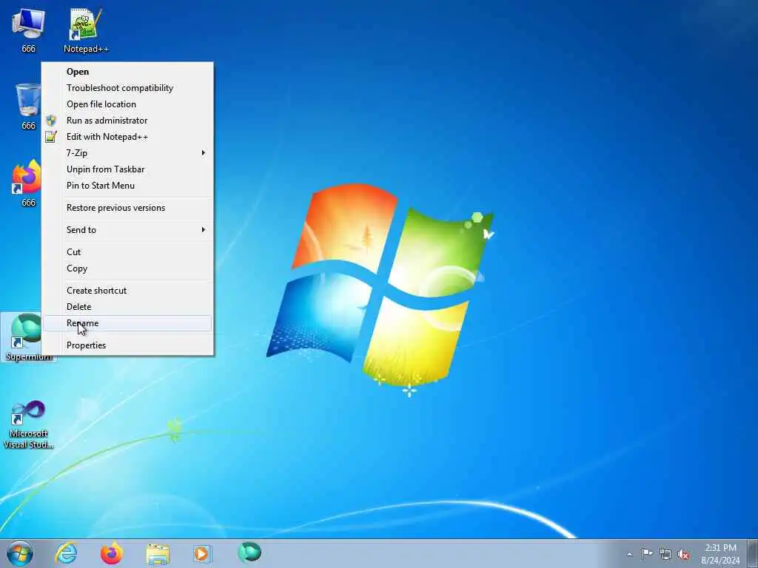The image size is (758, 568).
Task: Open Windows Media Player from the taskbar
Action: [x=202, y=553]
